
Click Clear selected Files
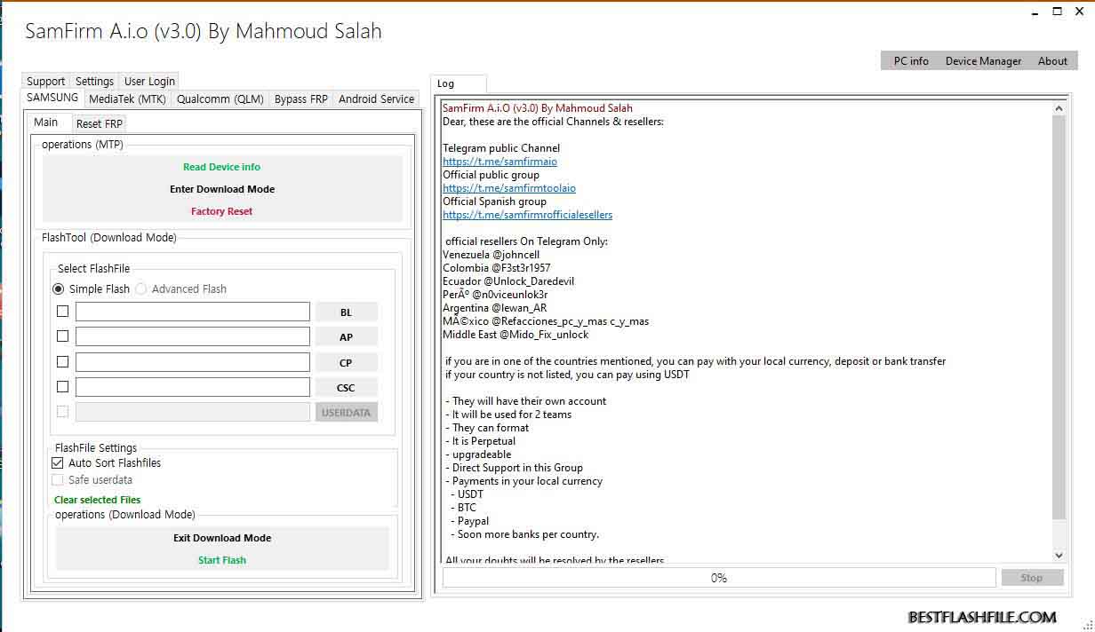[x=98, y=500]
